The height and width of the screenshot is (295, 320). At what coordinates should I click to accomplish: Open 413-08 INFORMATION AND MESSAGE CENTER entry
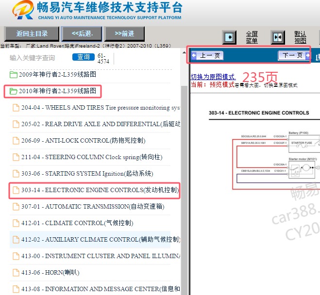click(101, 289)
